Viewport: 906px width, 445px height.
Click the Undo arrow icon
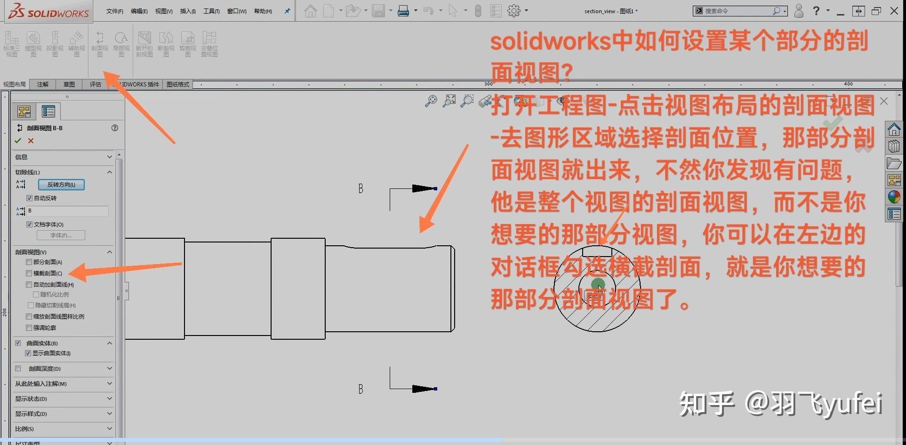click(428, 10)
